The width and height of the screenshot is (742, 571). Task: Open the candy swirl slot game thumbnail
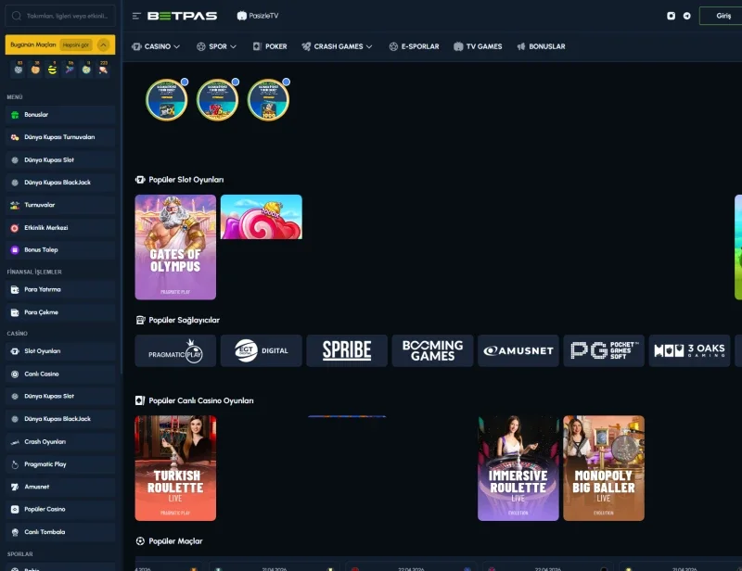click(262, 217)
